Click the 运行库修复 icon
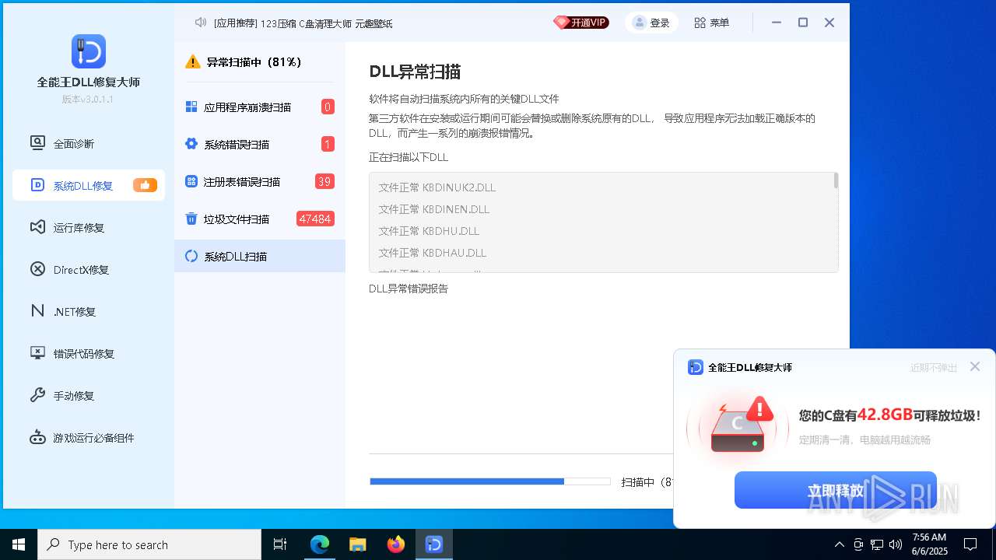This screenshot has width=996, height=560. [37, 227]
